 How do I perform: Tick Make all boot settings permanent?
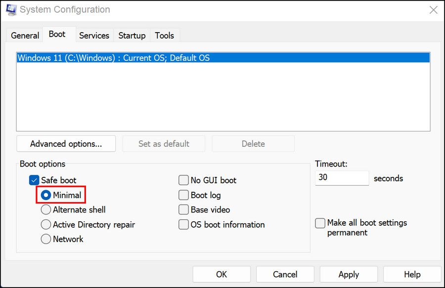pyautogui.click(x=320, y=223)
